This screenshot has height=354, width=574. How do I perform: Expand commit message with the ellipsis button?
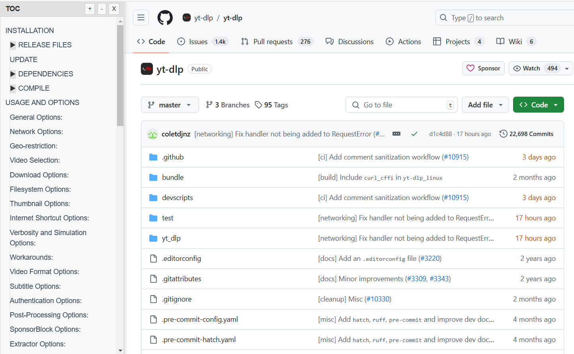pyautogui.click(x=396, y=134)
